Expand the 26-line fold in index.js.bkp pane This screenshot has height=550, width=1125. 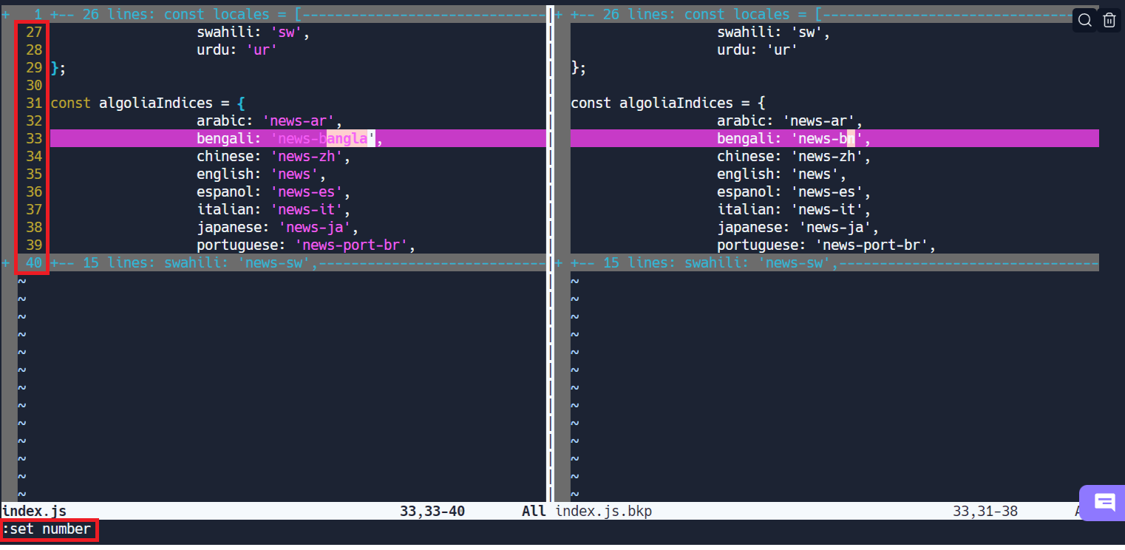825,14
